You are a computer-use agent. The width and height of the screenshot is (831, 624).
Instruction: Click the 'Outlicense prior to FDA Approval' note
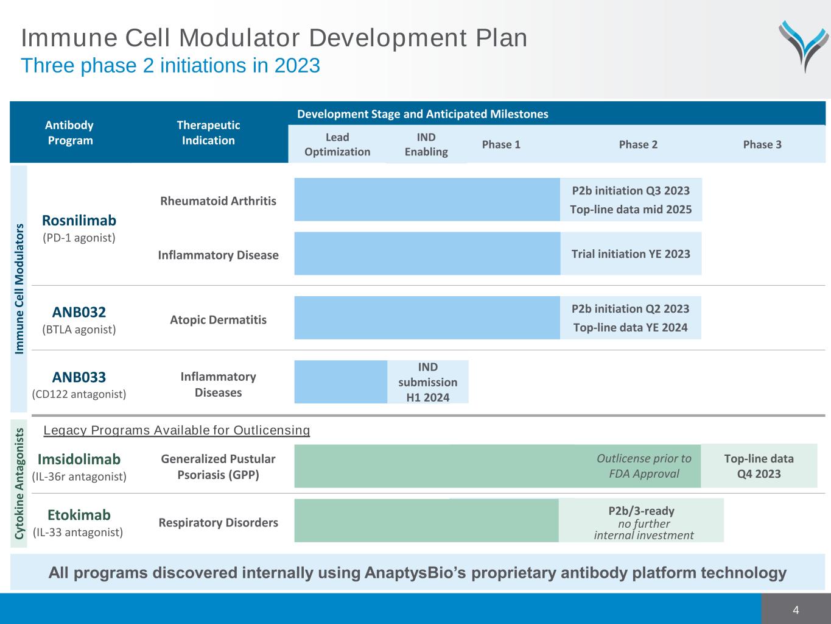point(644,466)
